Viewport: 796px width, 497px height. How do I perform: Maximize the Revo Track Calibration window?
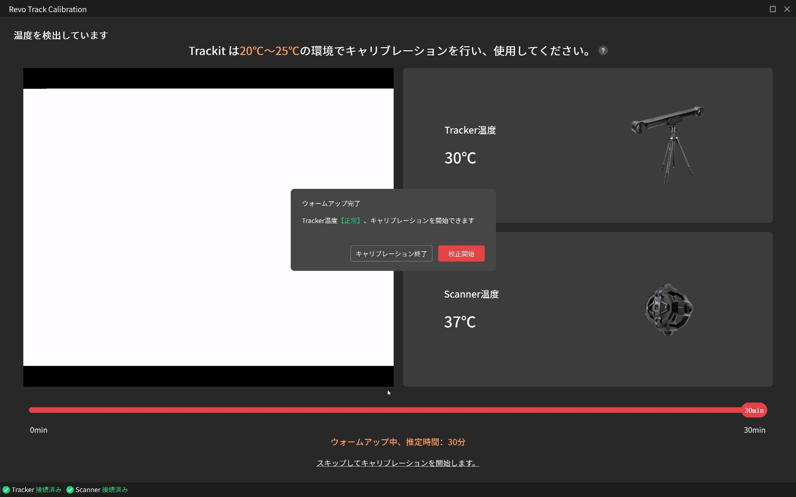pos(773,9)
